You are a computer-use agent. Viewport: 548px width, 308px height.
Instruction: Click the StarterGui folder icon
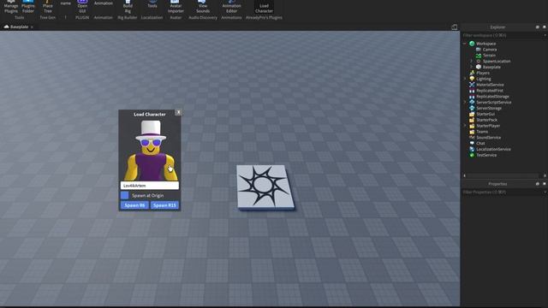click(472, 114)
